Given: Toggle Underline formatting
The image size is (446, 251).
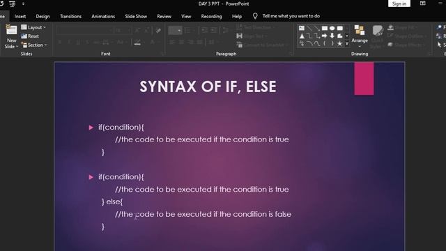Looking at the screenshot, I should pos(78,42).
